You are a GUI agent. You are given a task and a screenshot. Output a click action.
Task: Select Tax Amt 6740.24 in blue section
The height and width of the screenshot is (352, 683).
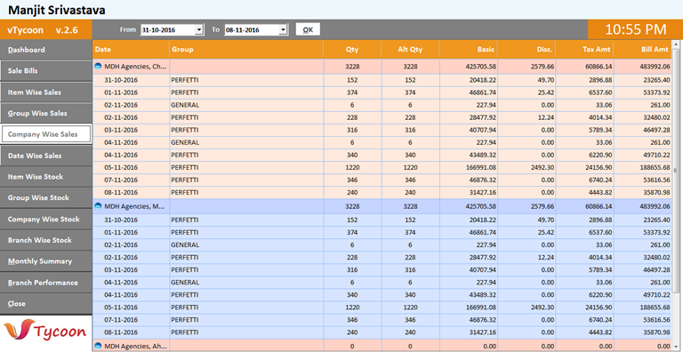point(584,320)
